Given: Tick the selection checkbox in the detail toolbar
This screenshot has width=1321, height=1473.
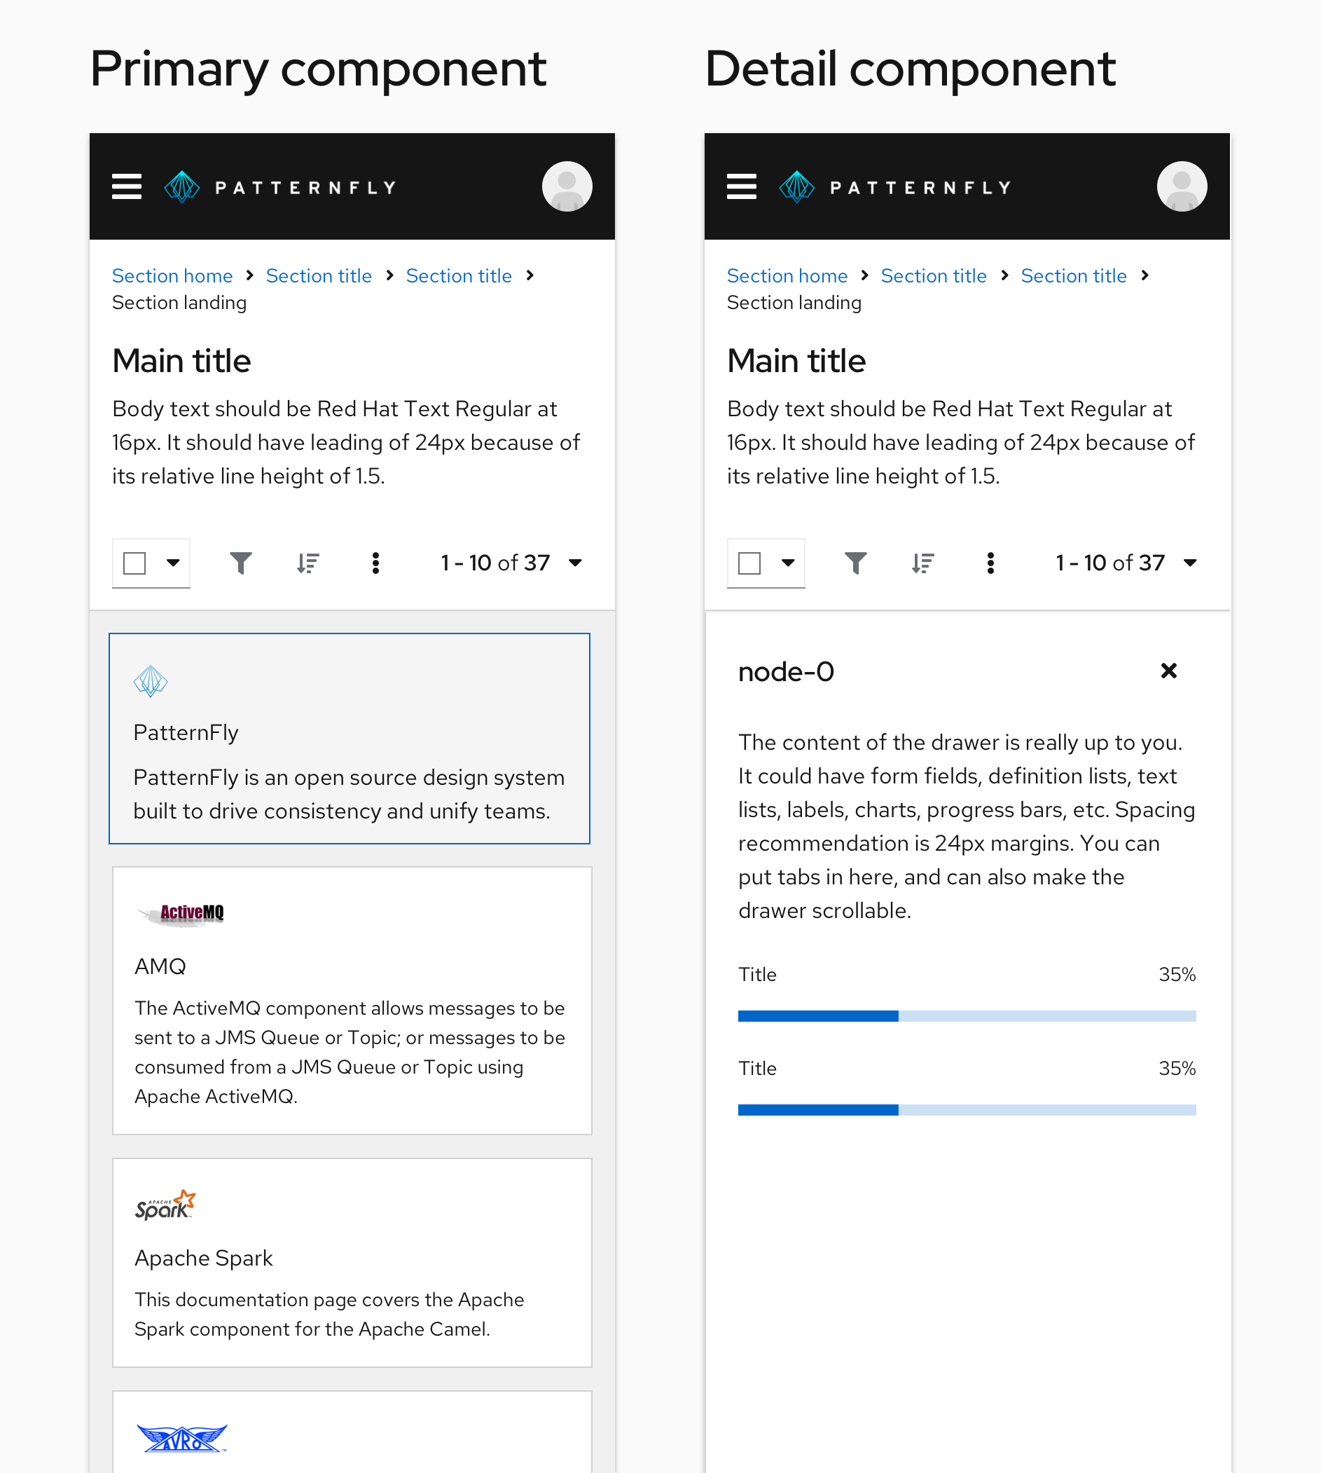Looking at the screenshot, I should (750, 563).
